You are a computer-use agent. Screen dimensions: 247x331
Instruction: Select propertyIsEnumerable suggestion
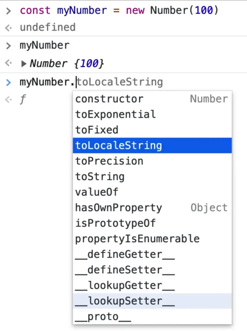click(x=137, y=239)
